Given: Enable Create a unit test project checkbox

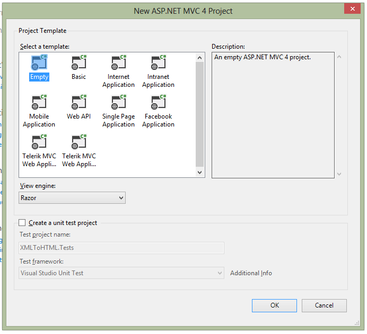Looking at the screenshot, I should pyautogui.click(x=22, y=223).
